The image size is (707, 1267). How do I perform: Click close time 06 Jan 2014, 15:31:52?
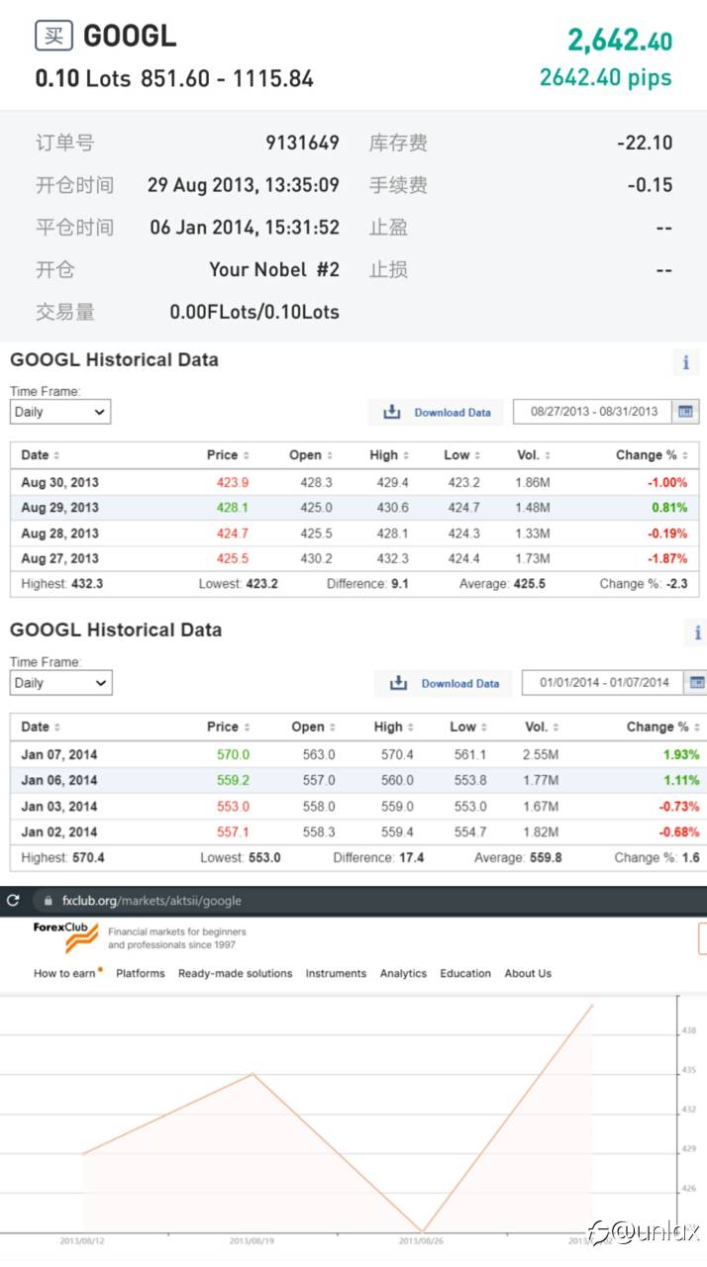pyautogui.click(x=245, y=228)
